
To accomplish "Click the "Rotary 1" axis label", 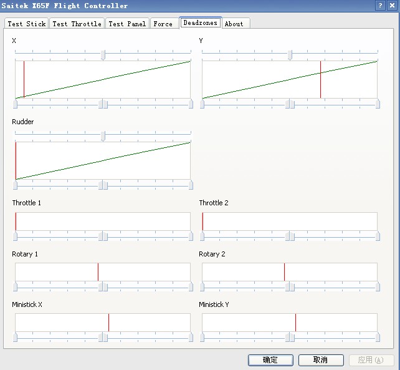I will (25, 254).
